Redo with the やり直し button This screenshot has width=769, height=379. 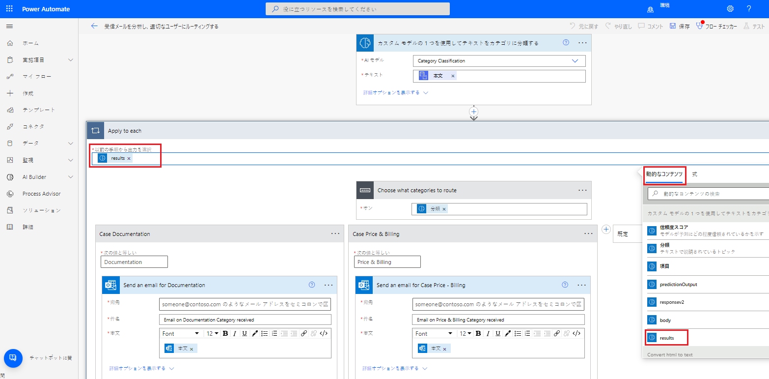[619, 27]
